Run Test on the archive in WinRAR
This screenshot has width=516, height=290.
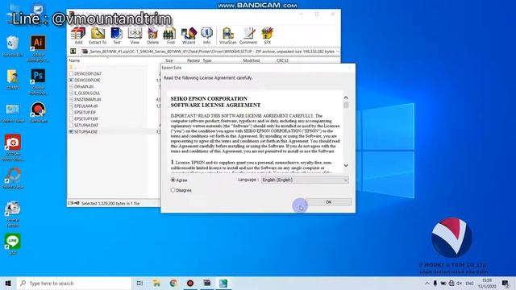pos(117,35)
